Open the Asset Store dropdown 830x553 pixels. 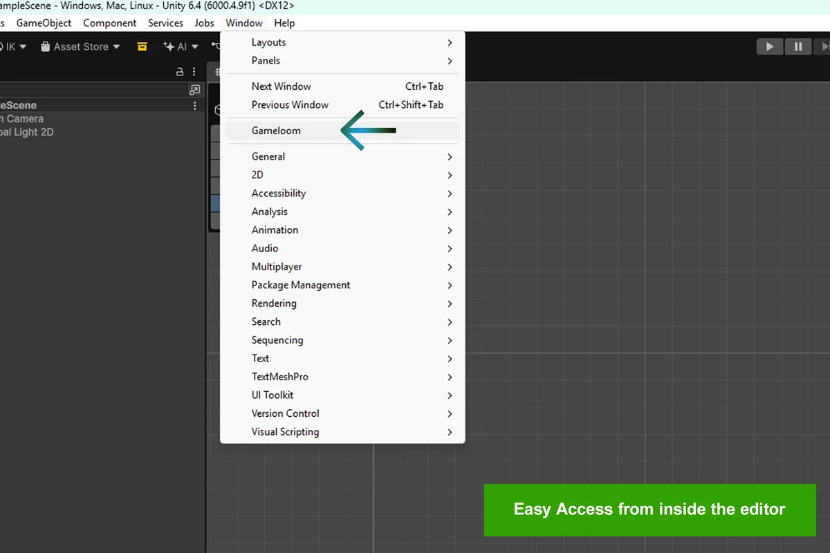[80, 46]
